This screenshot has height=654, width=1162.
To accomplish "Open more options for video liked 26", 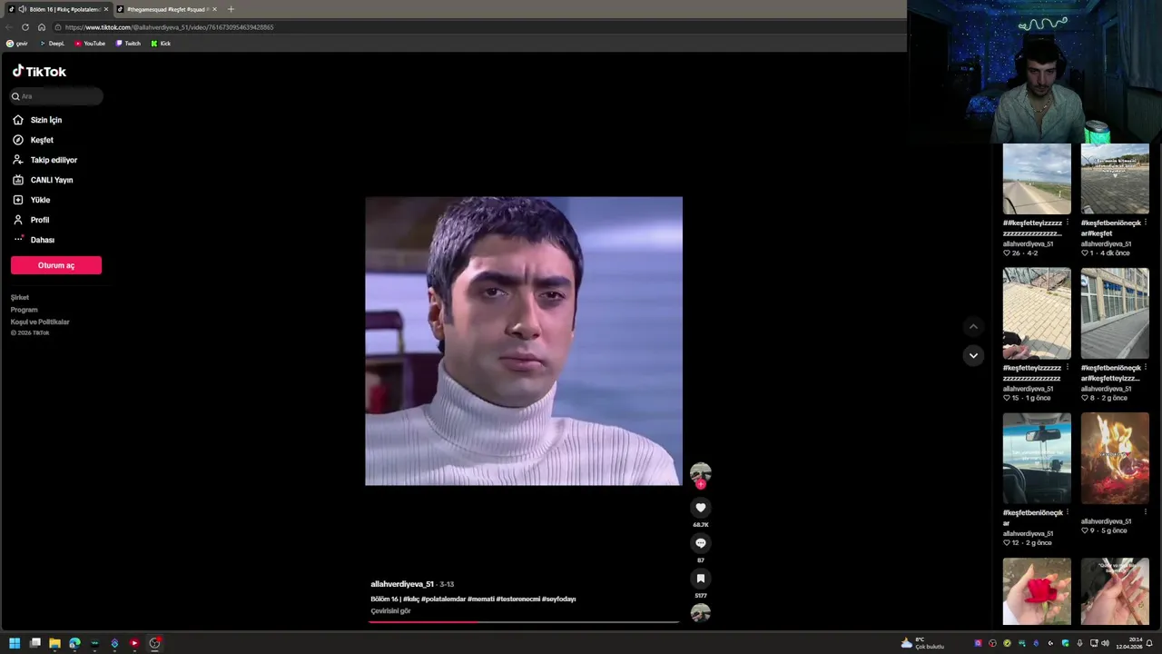I will coord(1067,223).
